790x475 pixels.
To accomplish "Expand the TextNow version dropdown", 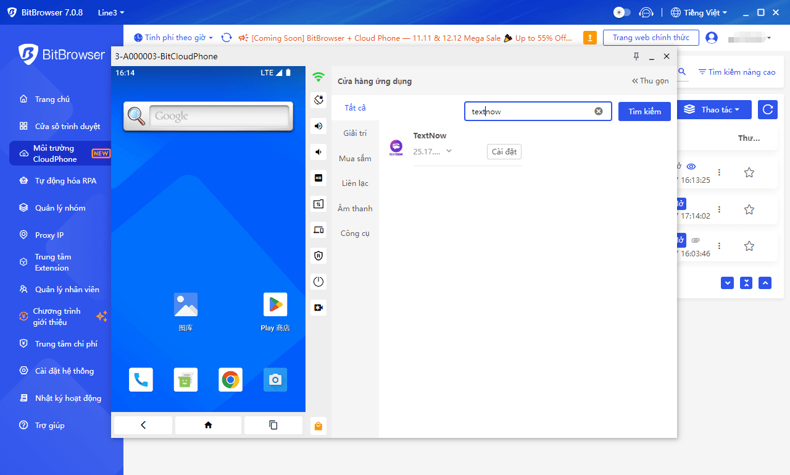I will pos(449,151).
